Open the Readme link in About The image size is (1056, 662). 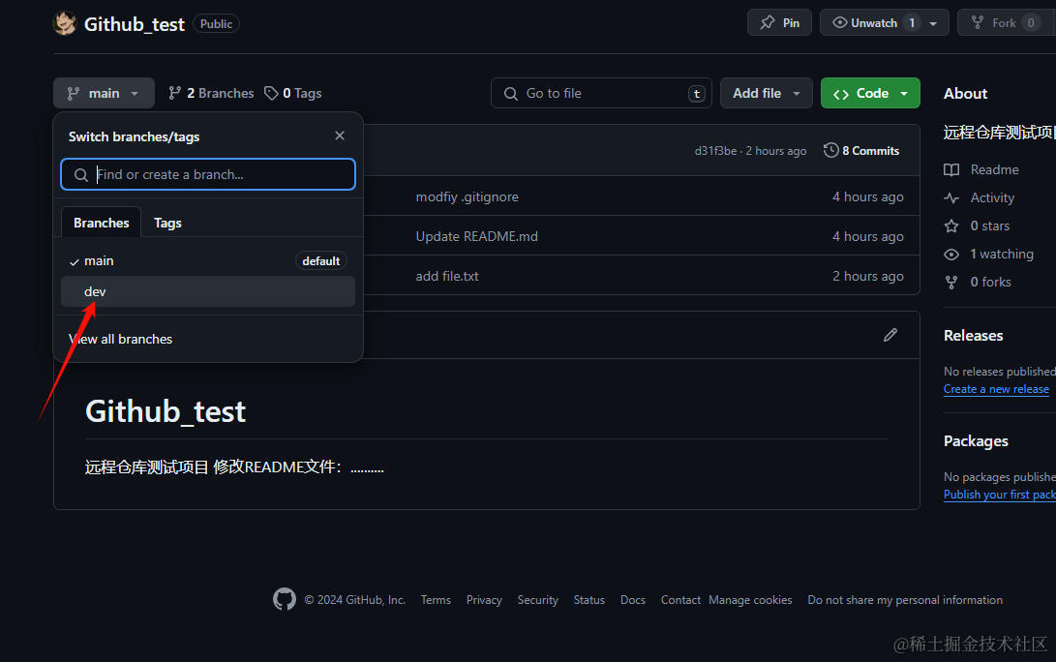coord(981,169)
